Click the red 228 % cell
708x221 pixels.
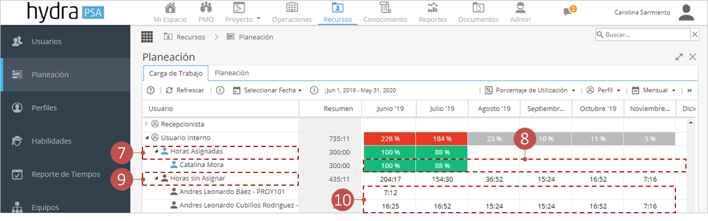coord(390,139)
